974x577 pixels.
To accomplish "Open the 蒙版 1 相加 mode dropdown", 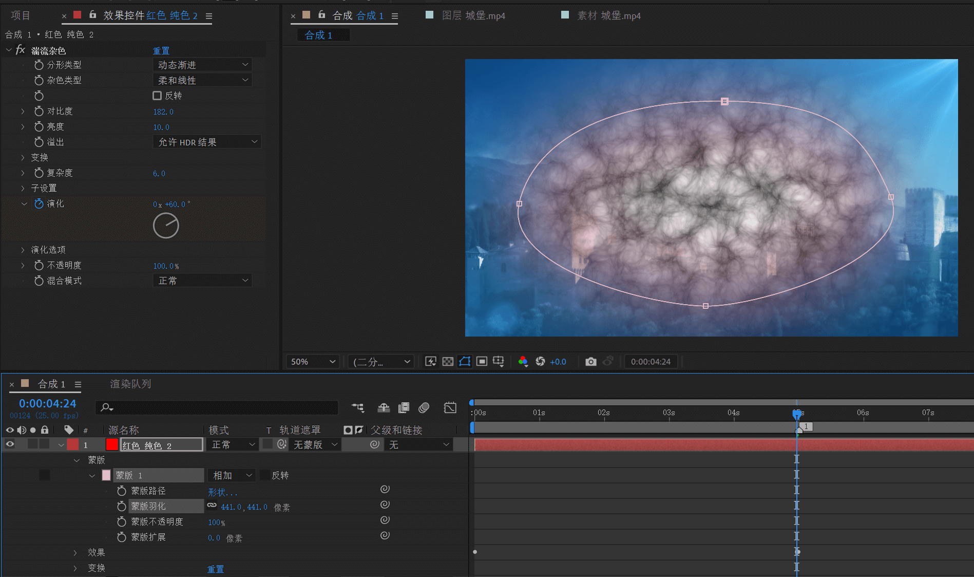I will click(232, 475).
